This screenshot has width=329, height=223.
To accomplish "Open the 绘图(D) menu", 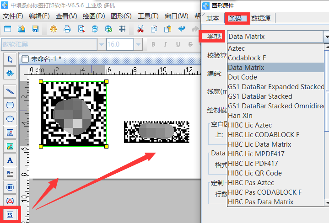I will [94, 16].
